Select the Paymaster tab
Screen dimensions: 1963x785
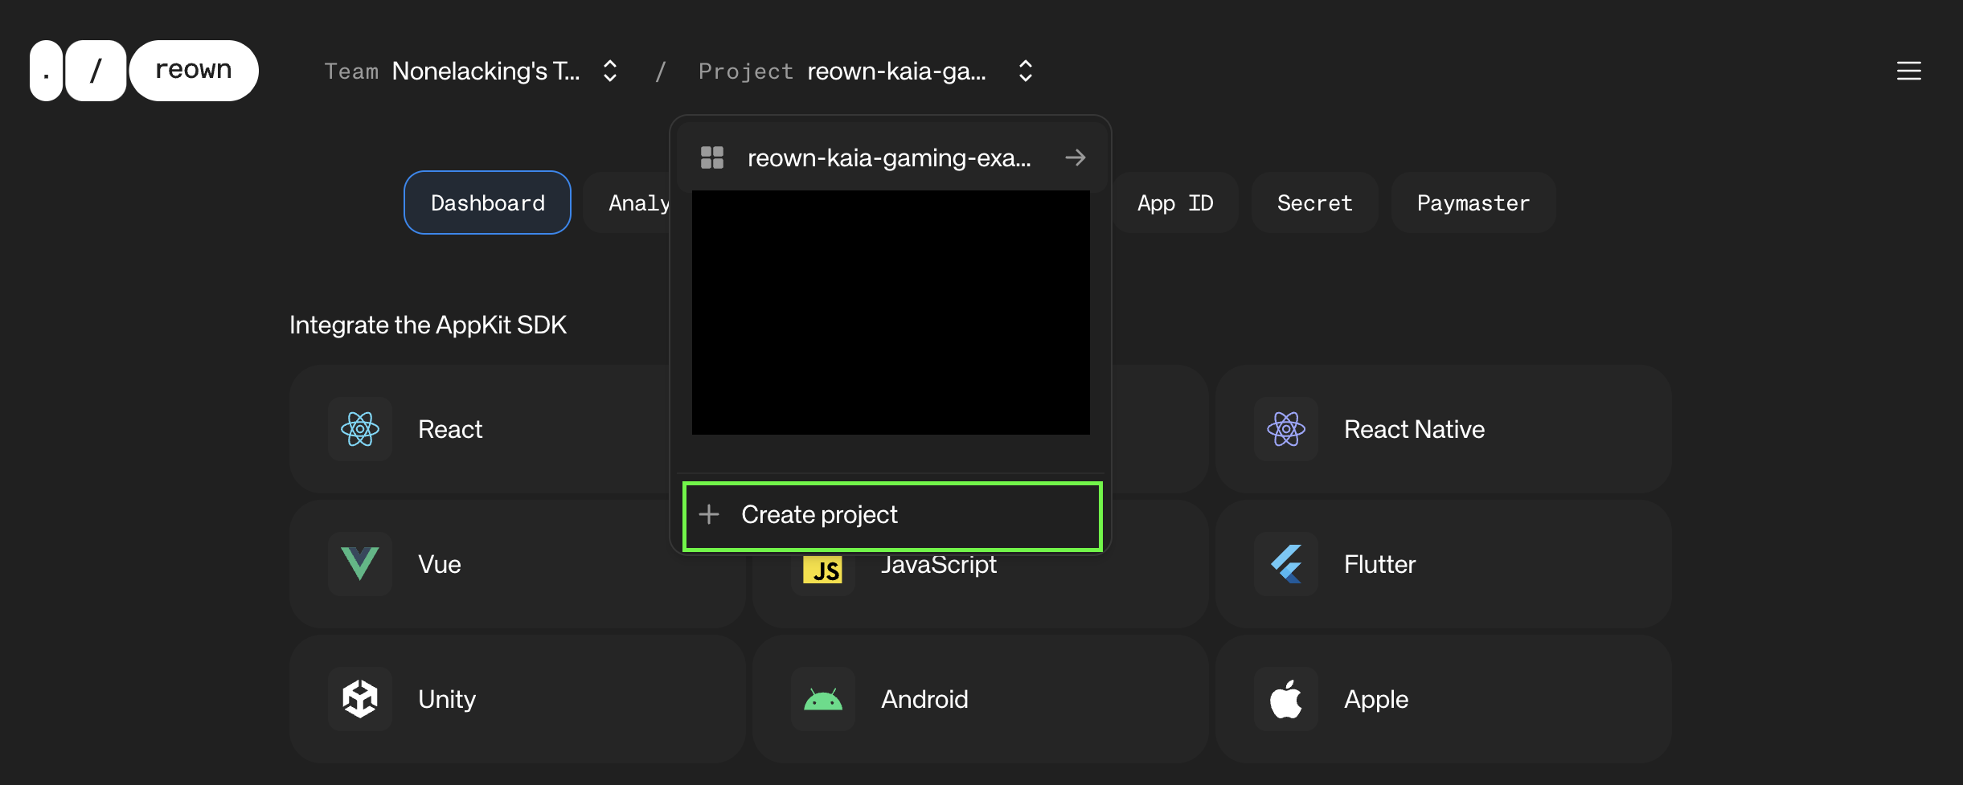click(1473, 202)
